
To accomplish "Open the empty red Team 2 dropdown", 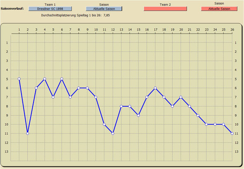I will pyautogui.click(x=165, y=9).
